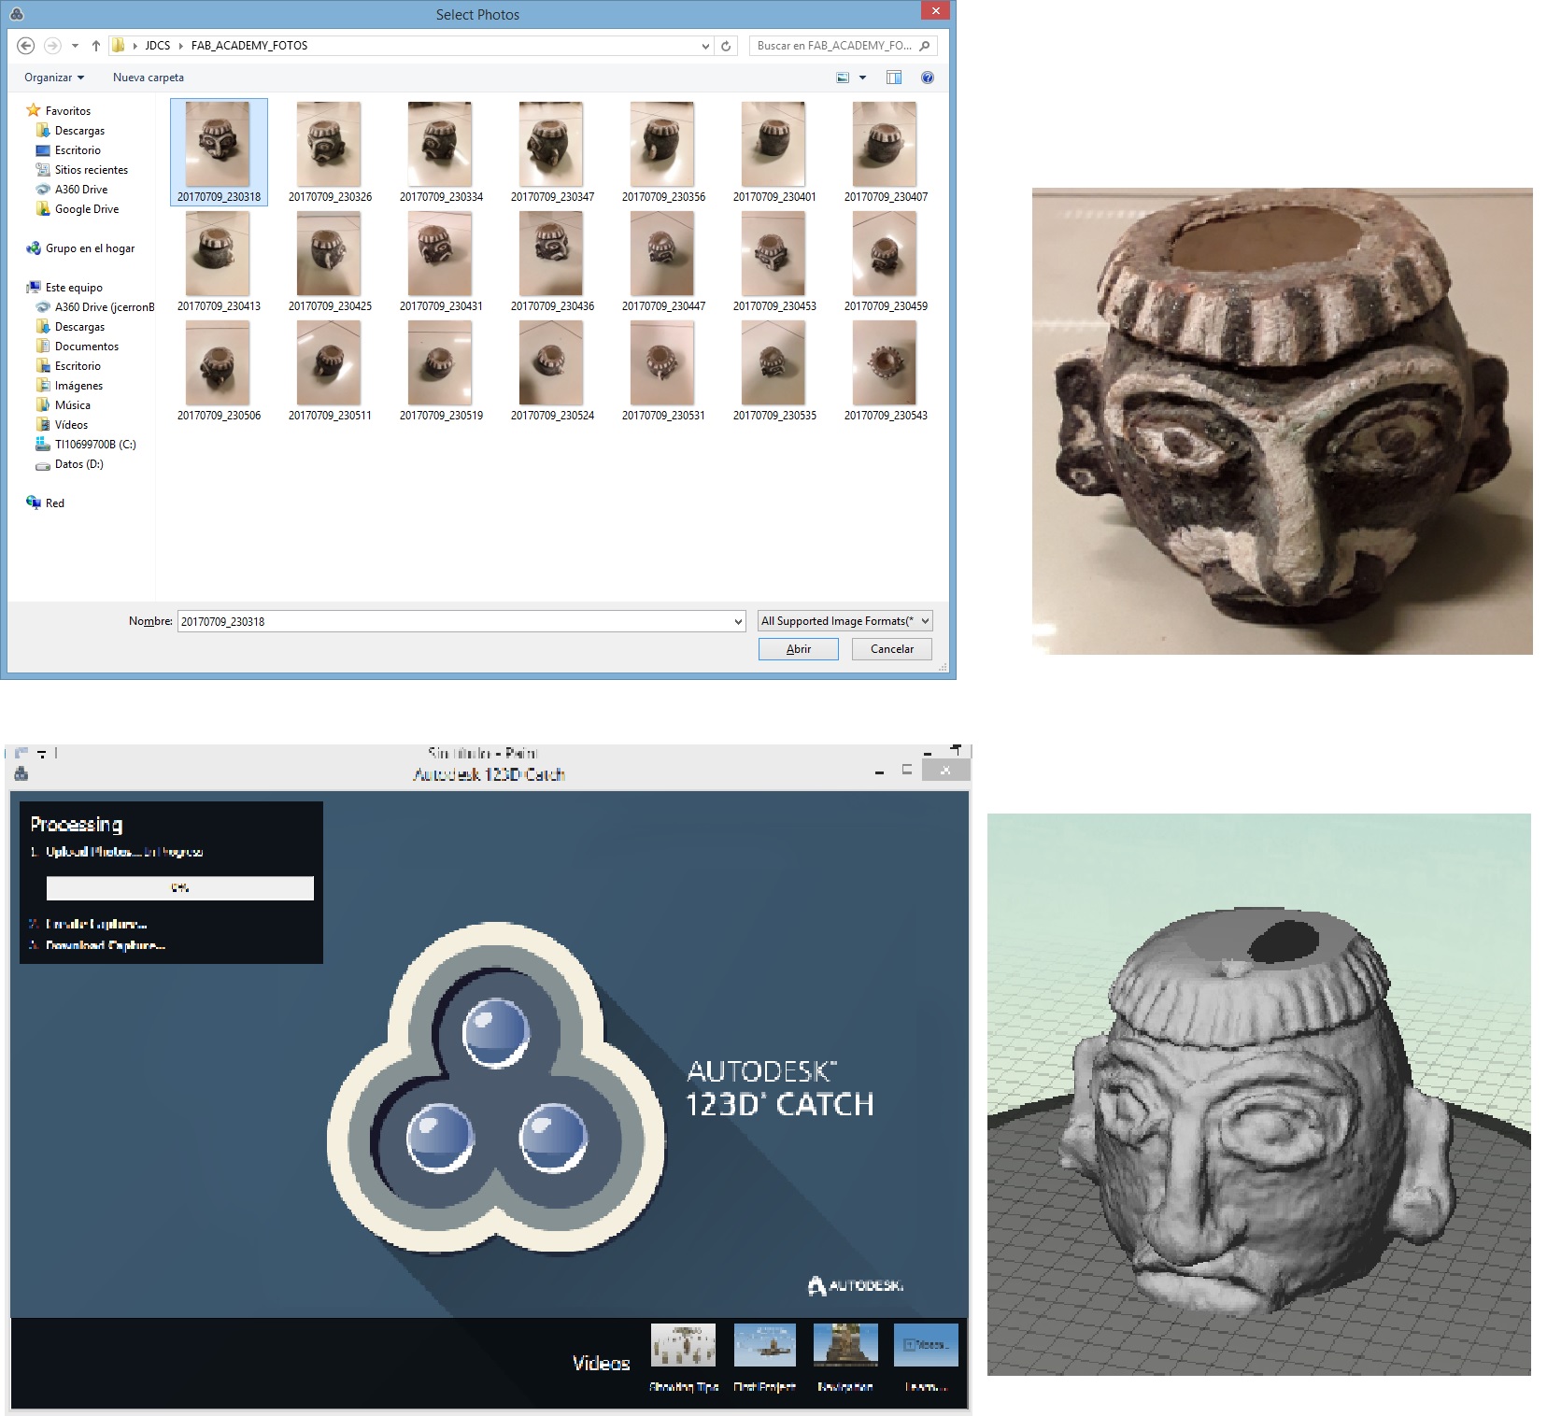Open A360 Drive under Favoritos
Viewport: 1547px width, 1416px height.
(x=80, y=190)
